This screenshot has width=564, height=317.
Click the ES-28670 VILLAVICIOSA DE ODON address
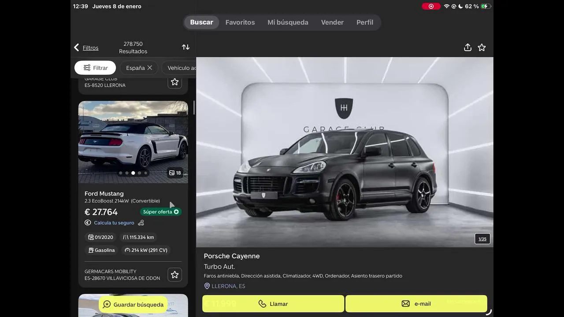pyautogui.click(x=122, y=278)
